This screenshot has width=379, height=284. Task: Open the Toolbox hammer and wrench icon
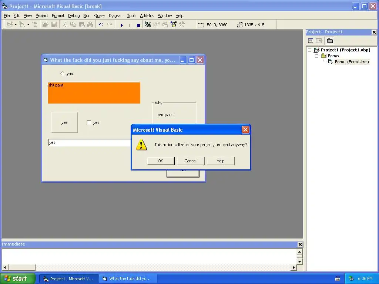182,25
